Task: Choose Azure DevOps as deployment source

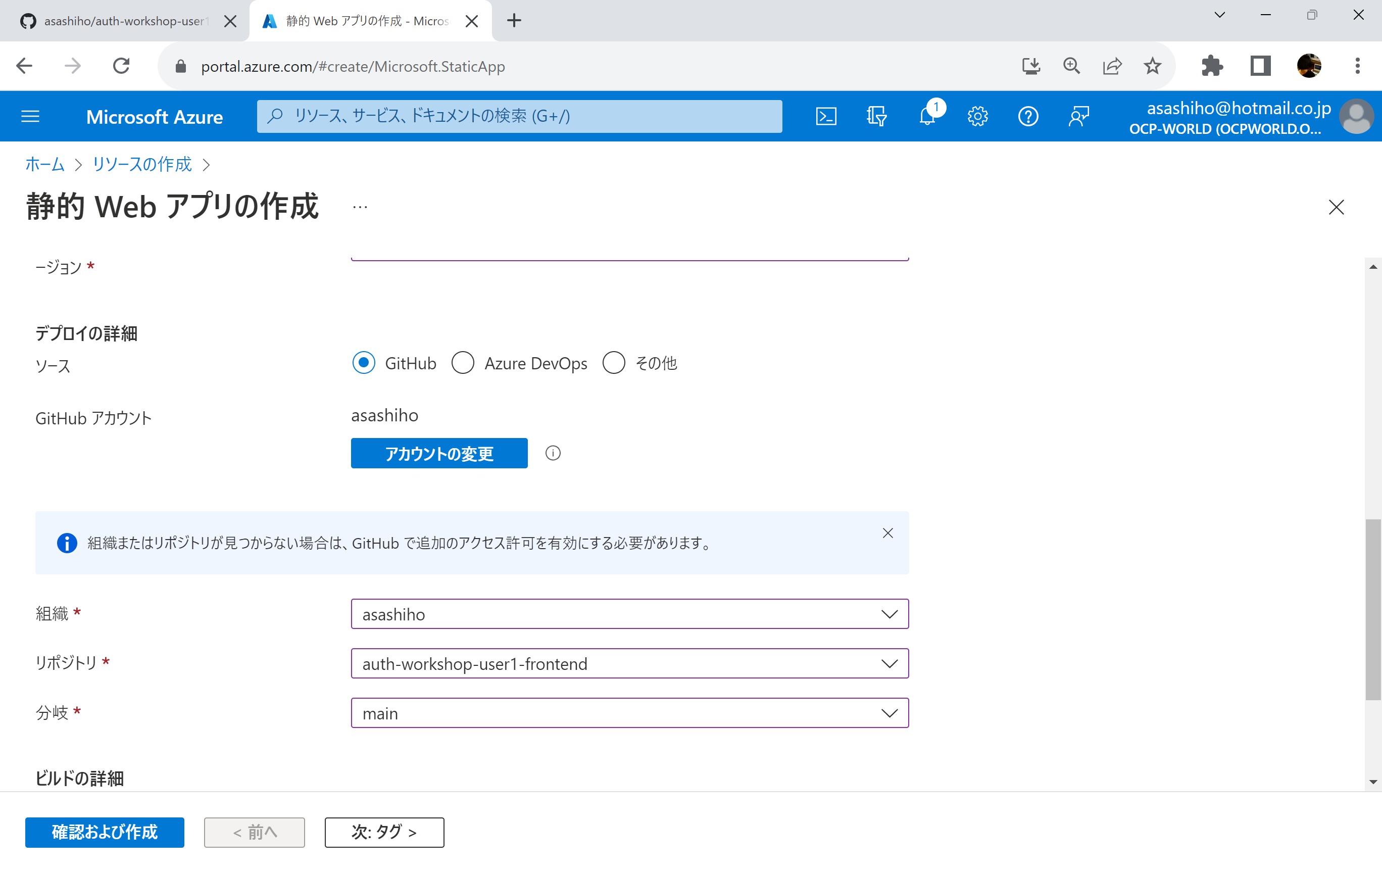Action: tap(463, 363)
